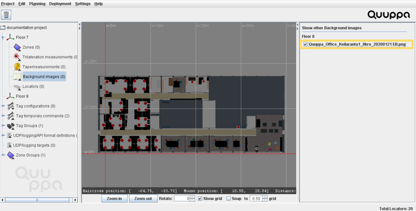416x211 pixels.
Task: Select the documentation project root item
Action: click(27, 27)
